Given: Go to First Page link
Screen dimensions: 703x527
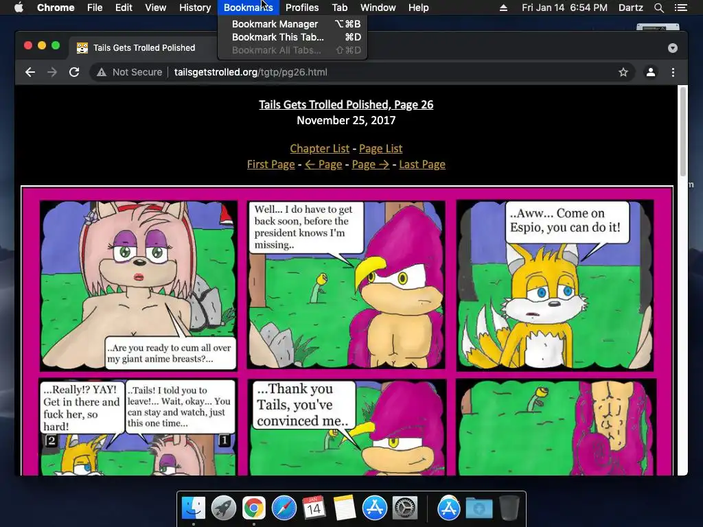Looking at the screenshot, I should point(270,165).
